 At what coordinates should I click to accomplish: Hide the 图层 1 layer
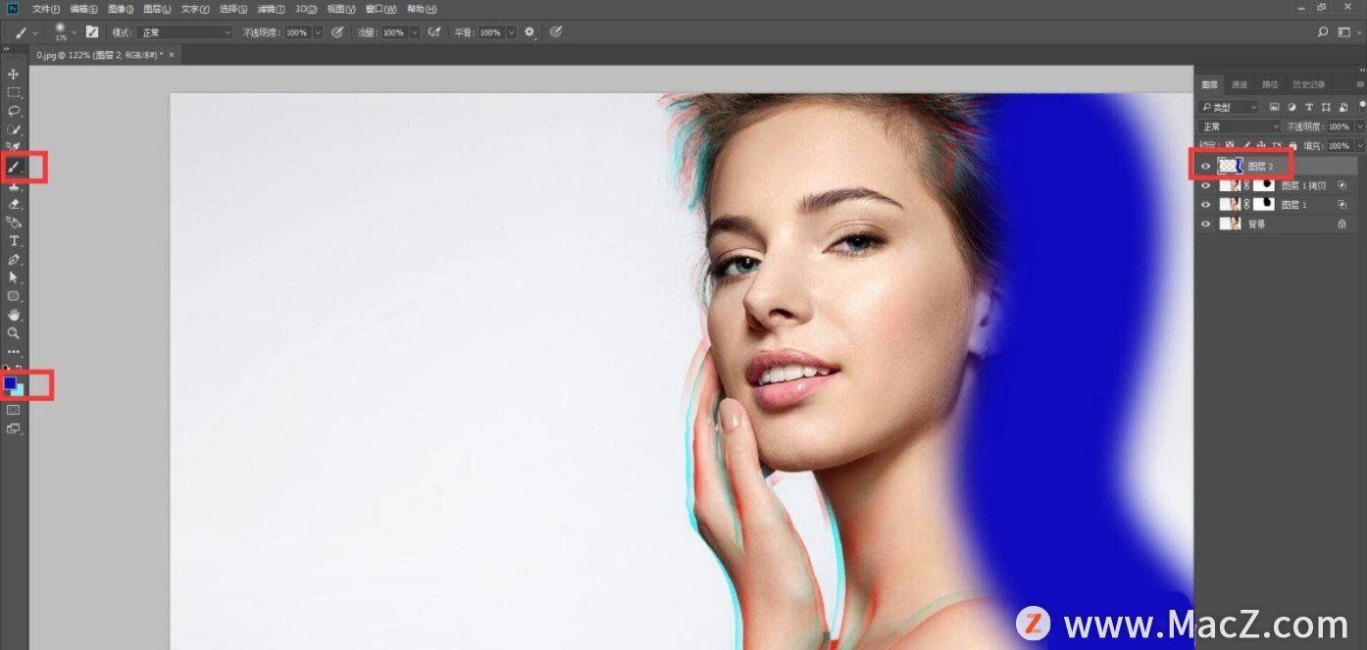coord(1206,205)
